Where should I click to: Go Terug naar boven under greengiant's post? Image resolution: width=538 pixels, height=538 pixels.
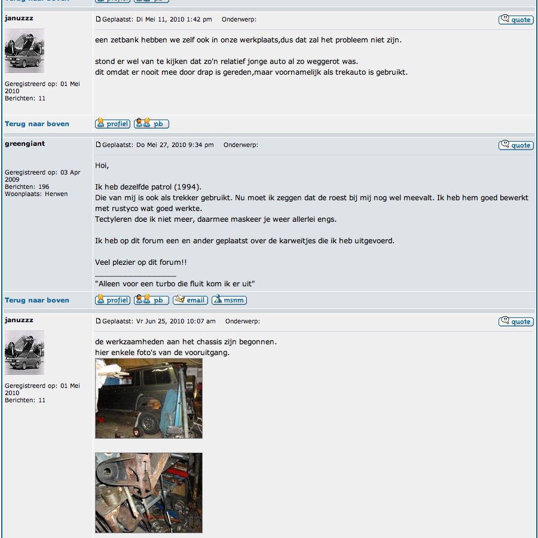(37, 300)
